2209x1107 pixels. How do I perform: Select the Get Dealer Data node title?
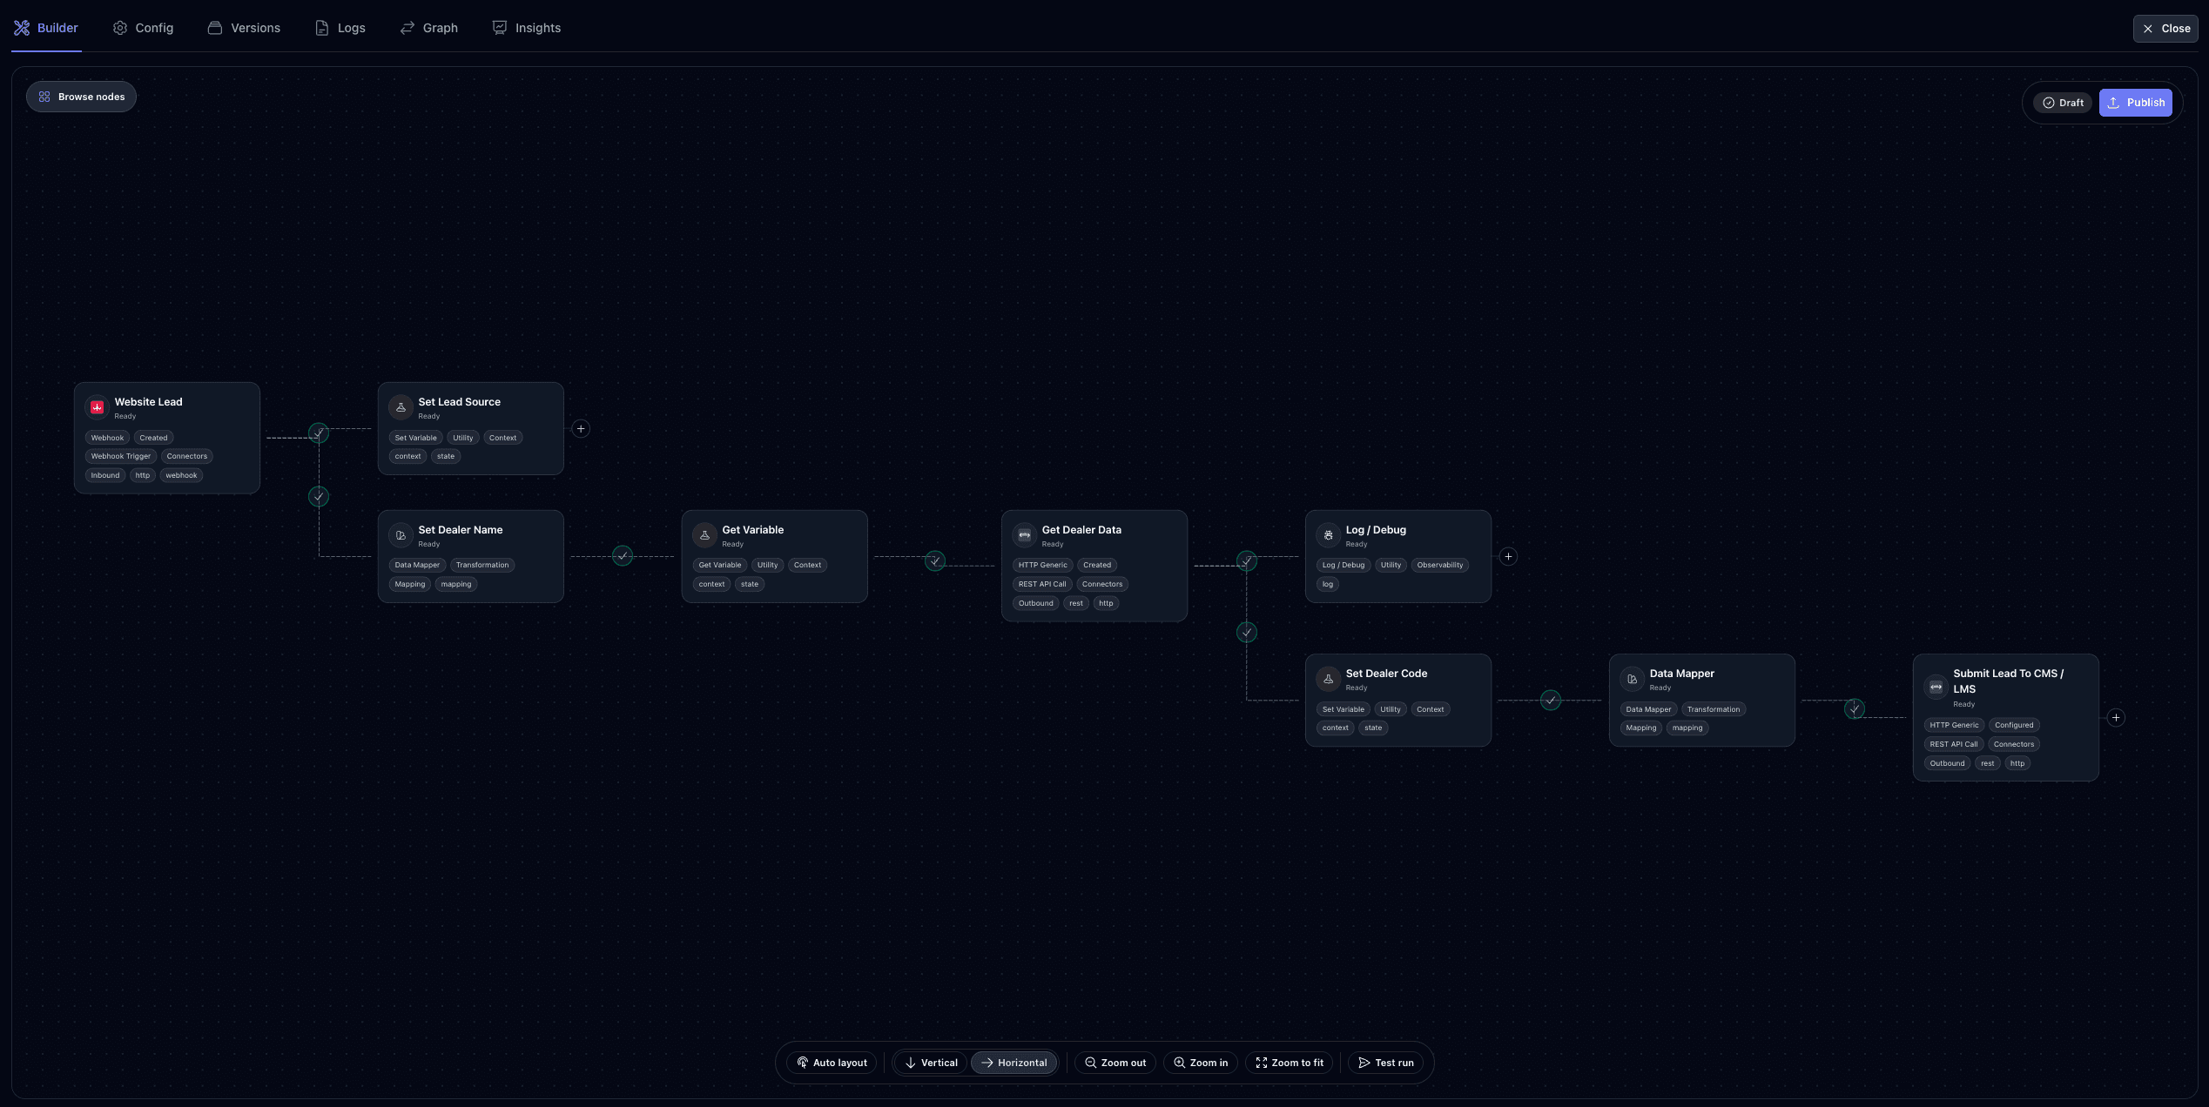tap(1081, 530)
